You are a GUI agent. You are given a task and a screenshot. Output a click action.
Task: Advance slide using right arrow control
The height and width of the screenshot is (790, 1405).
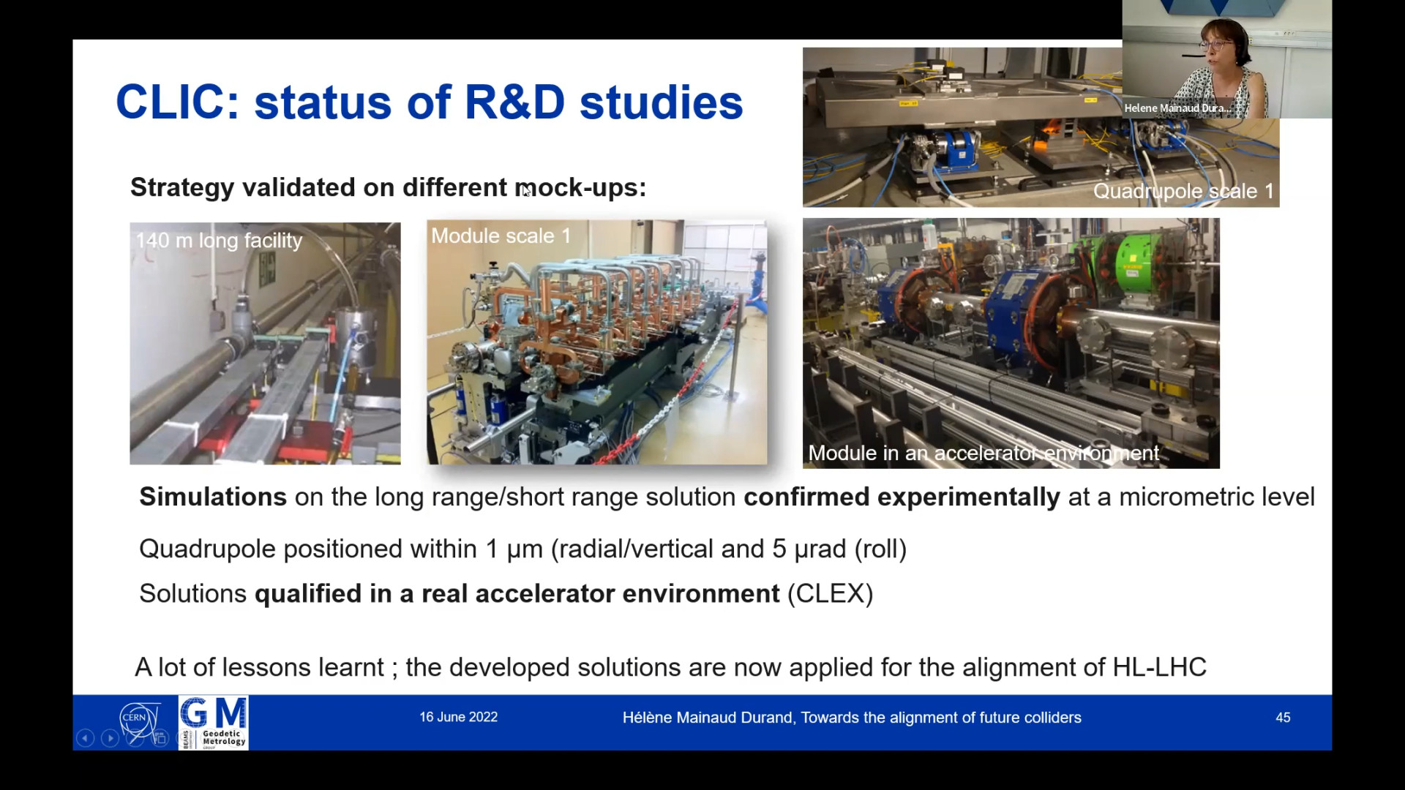pyautogui.click(x=110, y=738)
